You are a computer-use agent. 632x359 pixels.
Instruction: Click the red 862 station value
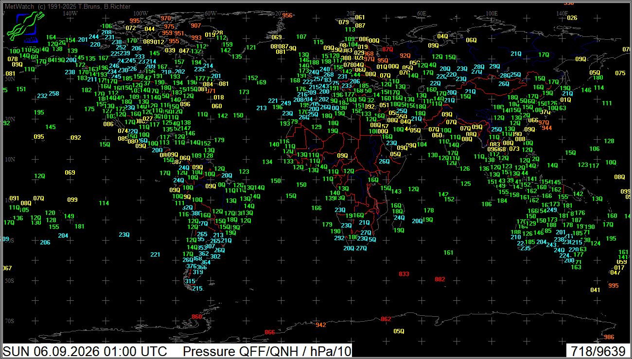[386, 319]
